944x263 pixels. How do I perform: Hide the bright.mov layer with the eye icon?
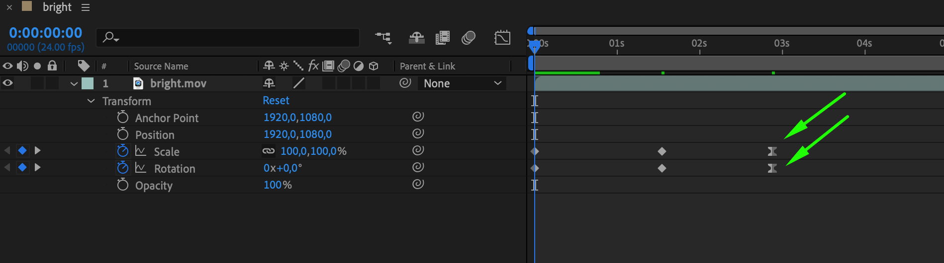8,83
